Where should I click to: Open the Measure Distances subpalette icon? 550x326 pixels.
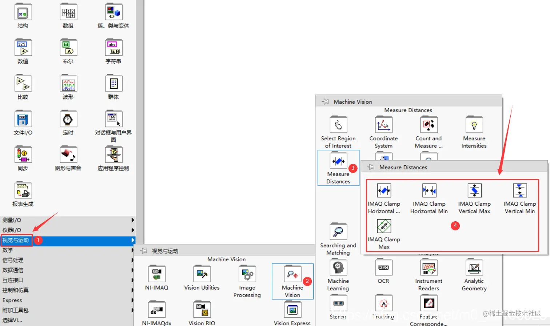point(338,161)
